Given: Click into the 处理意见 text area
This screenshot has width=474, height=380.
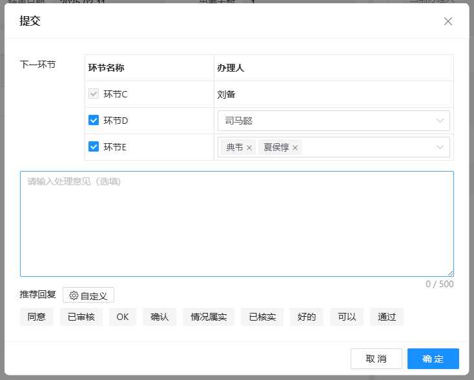Looking at the screenshot, I should click(x=236, y=223).
